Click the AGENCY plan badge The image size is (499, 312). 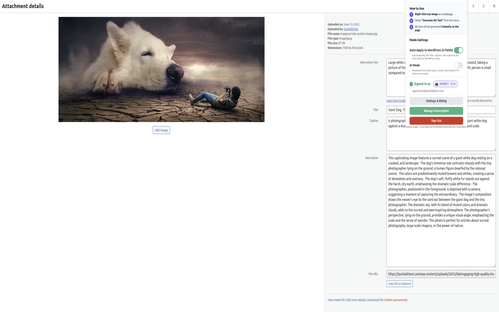click(446, 84)
